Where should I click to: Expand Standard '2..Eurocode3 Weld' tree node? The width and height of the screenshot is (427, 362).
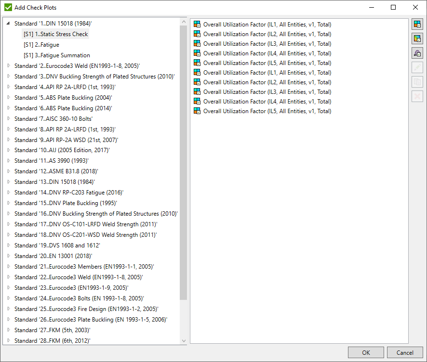click(x=9, y=66)
